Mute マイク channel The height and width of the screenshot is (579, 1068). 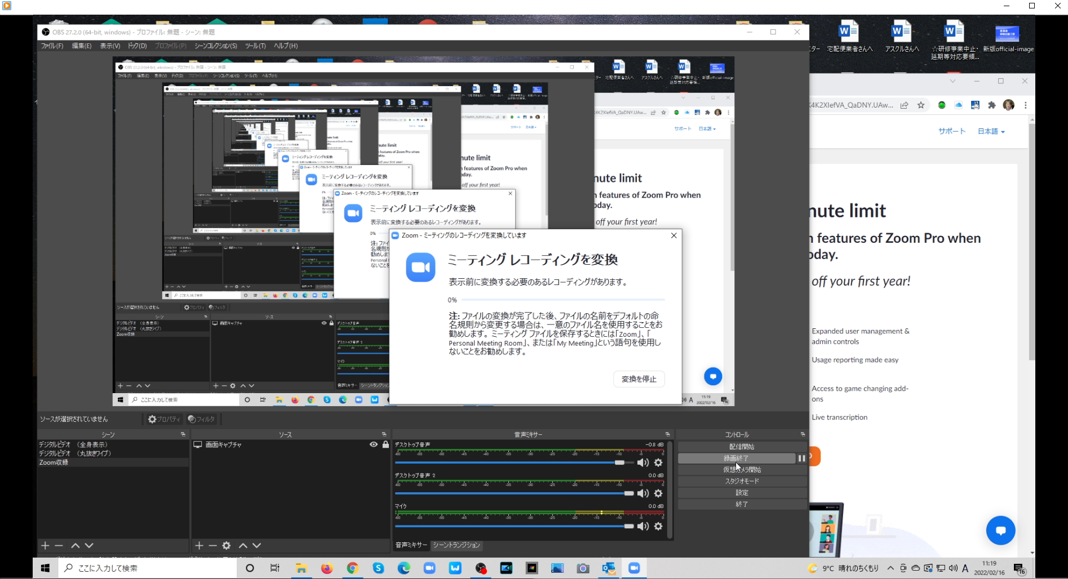[x=643, y=526]
